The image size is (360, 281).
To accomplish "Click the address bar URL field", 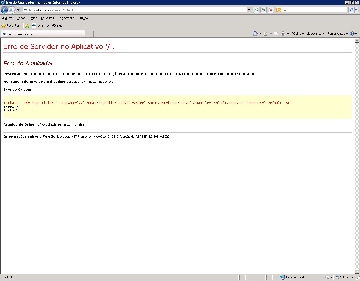I will coord(135,10).
